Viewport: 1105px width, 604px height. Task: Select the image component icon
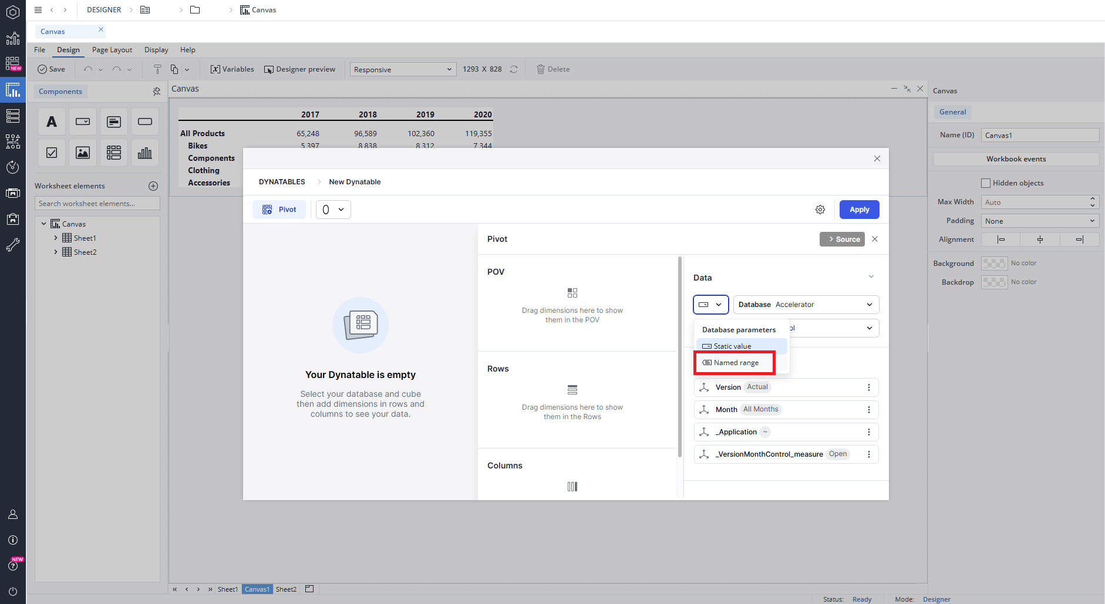point(83,153)
